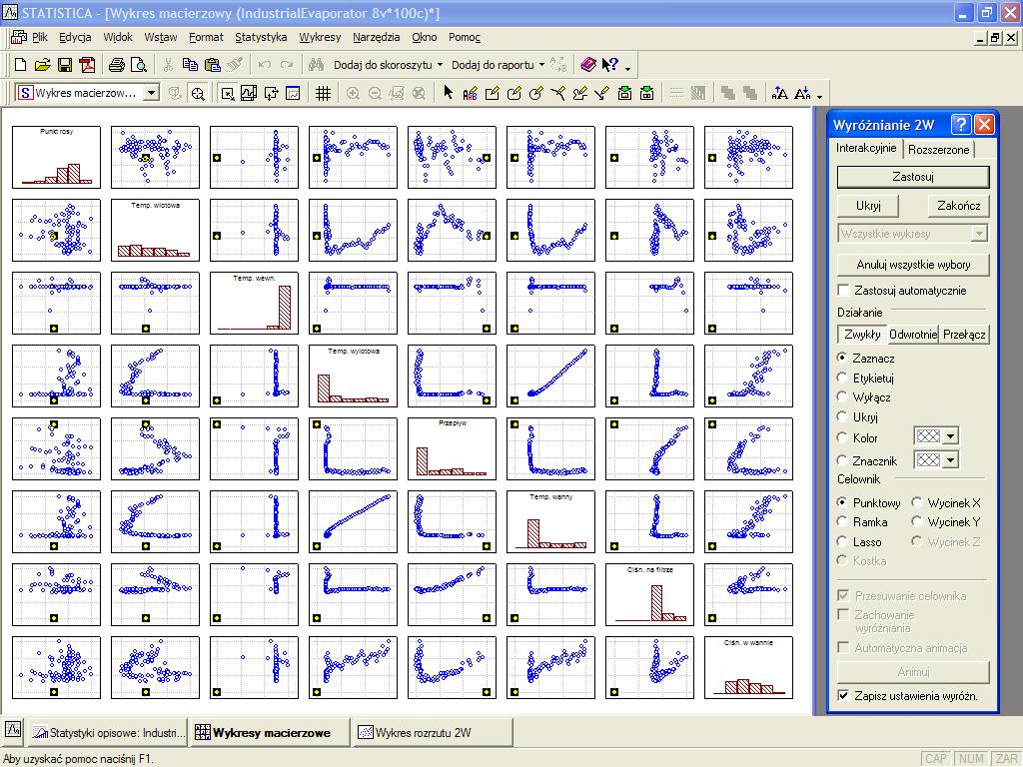Select the 'Kolor' radio button

pyautogui.click(x=842, y=437)
